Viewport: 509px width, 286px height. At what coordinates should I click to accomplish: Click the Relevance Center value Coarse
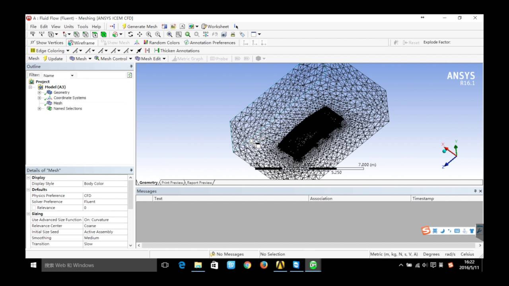point(105,226)
